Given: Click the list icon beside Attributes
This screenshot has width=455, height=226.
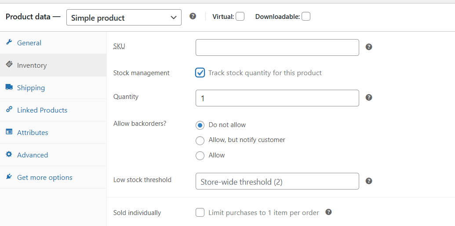Looking at the screenshot, I should [x=9, y=132].
